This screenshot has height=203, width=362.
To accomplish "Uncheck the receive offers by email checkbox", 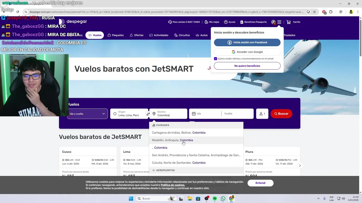I will (216, 59).
